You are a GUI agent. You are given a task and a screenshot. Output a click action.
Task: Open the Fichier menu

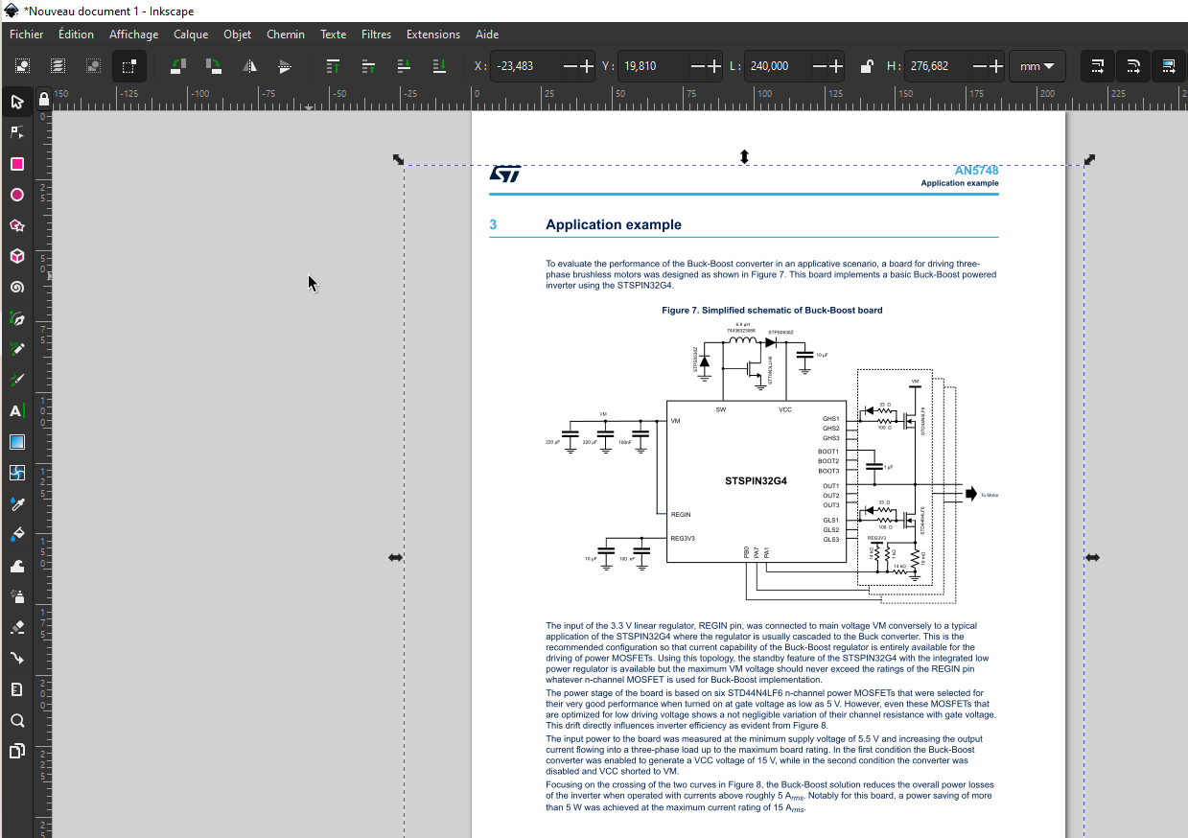27,35
